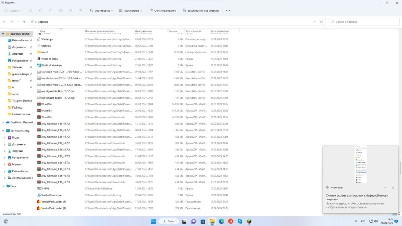Click the volume speaker tray icon
This screenshot has height=226, width=402.
pos(376,221)
